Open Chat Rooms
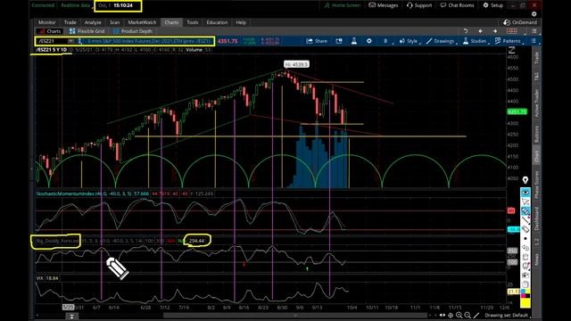Image resolution: width=571 pixels, height=321 pixels. coord(458,5)
